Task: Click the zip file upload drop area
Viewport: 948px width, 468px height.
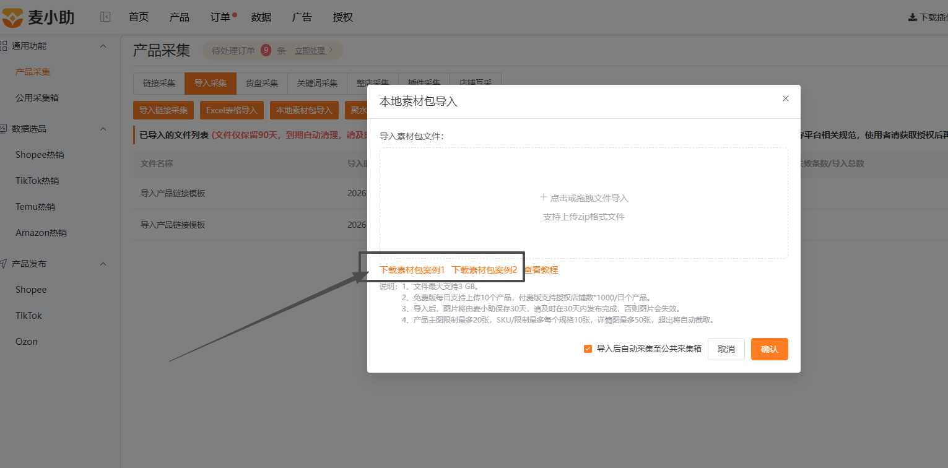Action: click(584, 203)
